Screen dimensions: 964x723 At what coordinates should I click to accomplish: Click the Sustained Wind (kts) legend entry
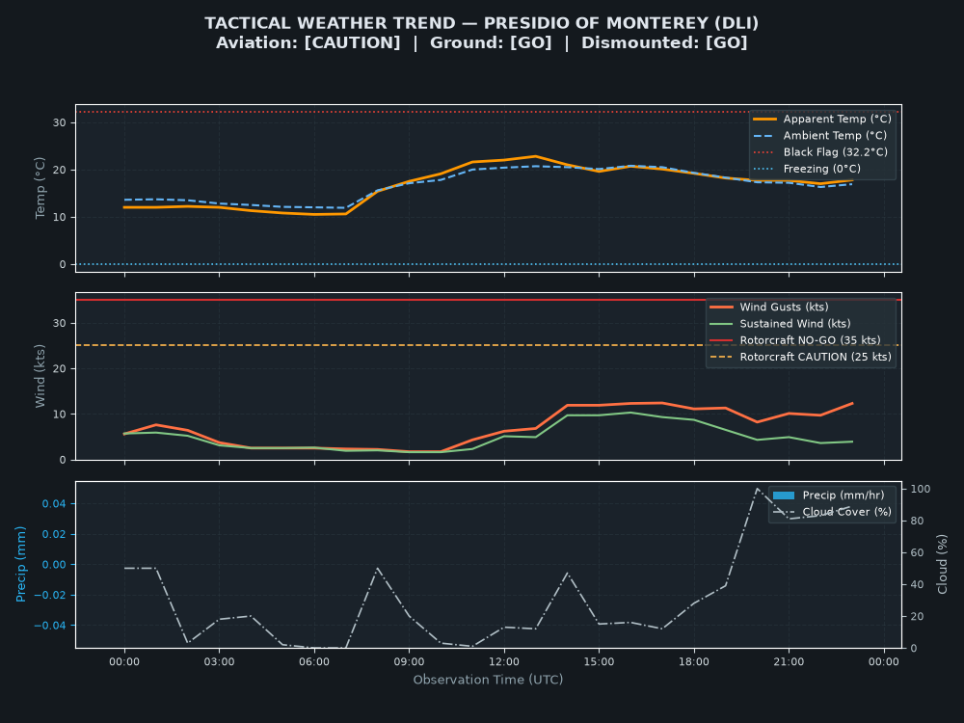click(x=780, y=324)
